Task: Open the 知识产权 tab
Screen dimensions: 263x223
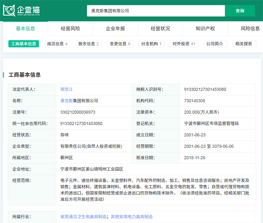Action: click(x=206, y=29)
